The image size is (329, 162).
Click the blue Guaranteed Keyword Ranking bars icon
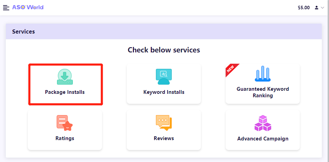262,74
